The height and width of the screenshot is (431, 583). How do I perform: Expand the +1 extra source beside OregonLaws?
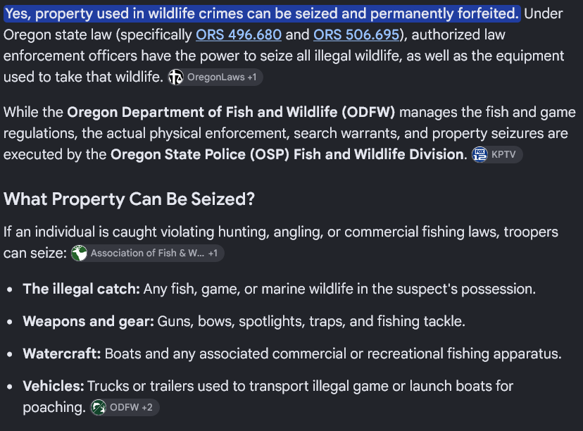(x=251, y=77)
